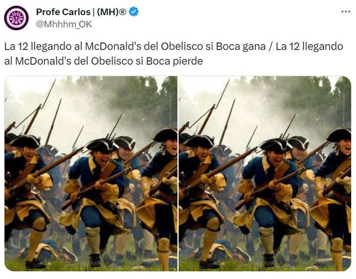Image resolution: width=356 pixels, height=279 pixels.
Task: Click the tweet text about McDonald's del Obelisco
Action: pos(174,54)
